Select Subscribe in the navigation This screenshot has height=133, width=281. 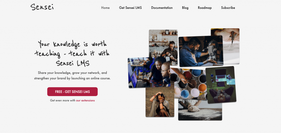click(228, 8)
